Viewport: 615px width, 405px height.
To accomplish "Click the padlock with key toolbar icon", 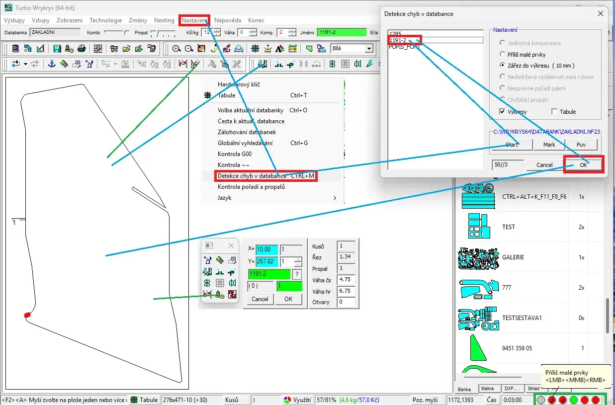I will (69, 48).
